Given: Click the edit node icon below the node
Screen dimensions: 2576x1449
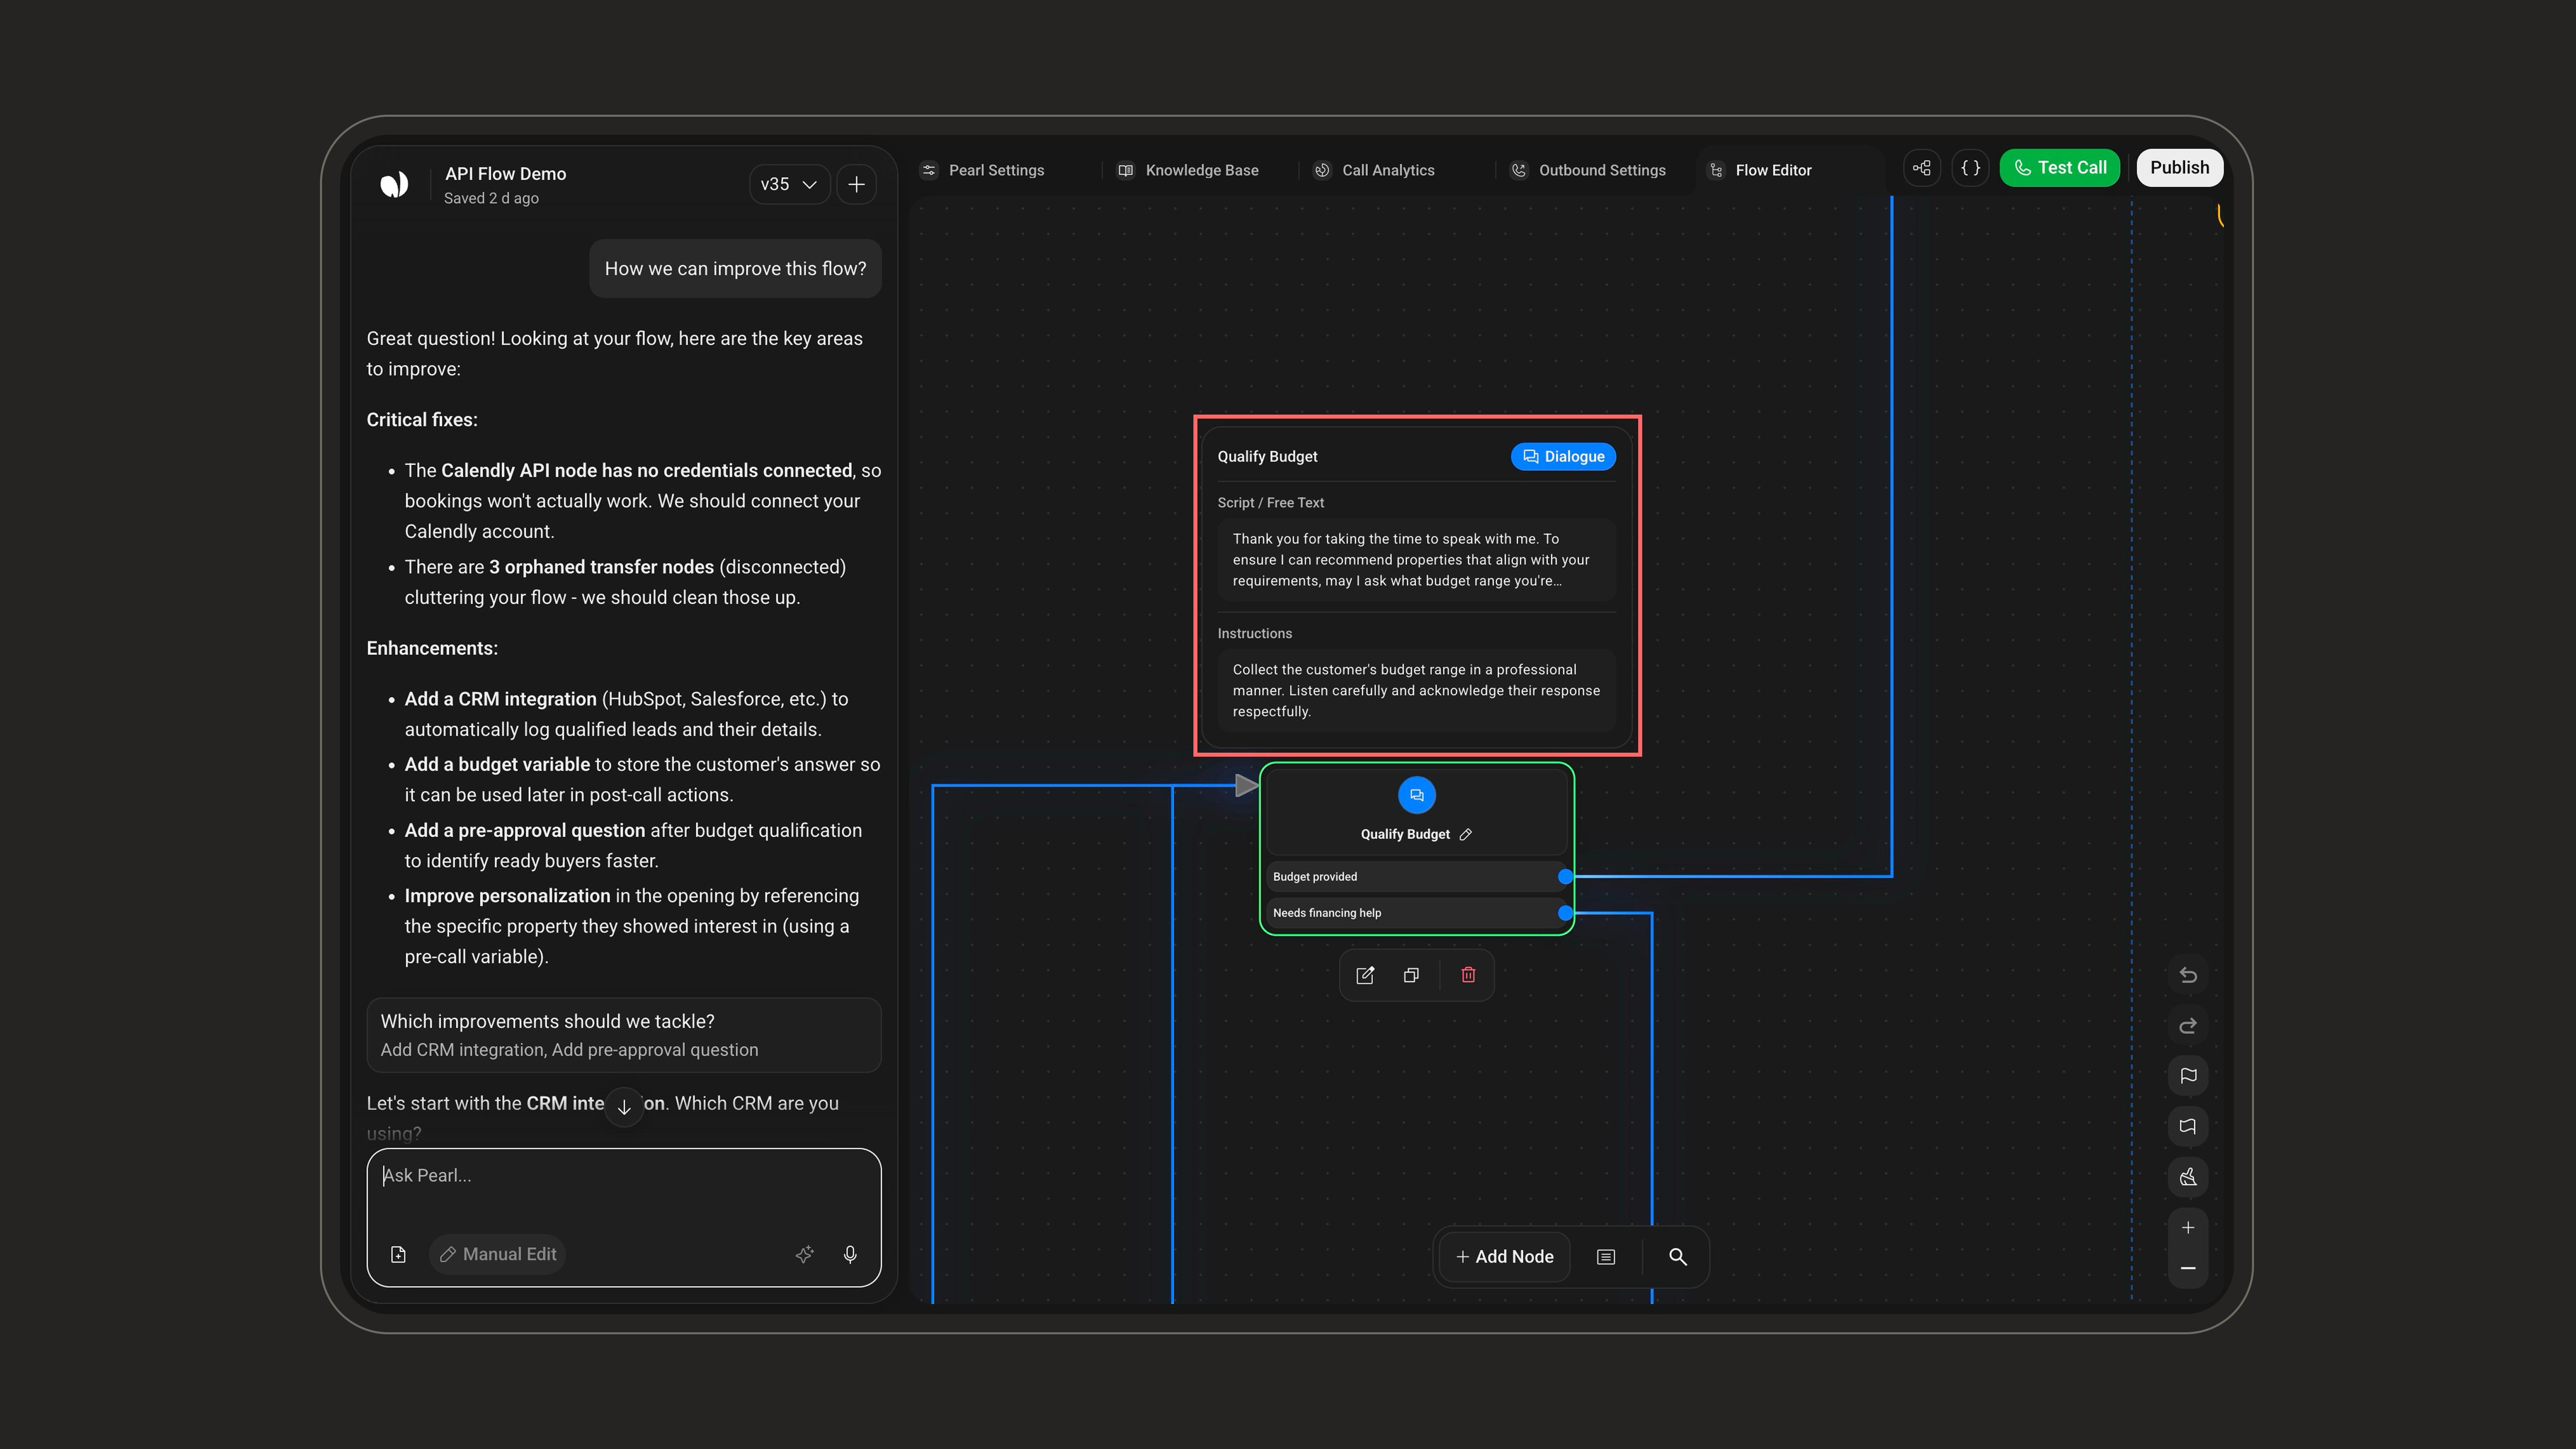Looking at the screenshot, I should [1365, 975].
